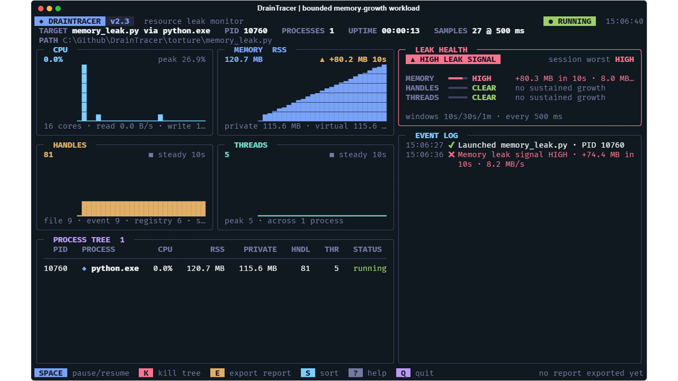This screenshot has width=678, height=381.
Task: Click the red X on the Memory leak event
Action: click(451, 155)
